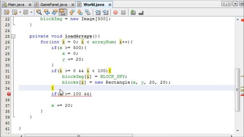The height and width of the screenshot is (137, 244).
Task: Click on the text 'loadArrays'
Action: [79, 36]
